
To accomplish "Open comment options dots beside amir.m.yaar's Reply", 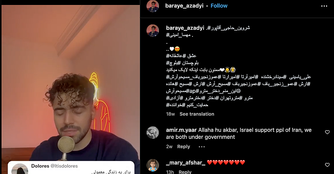I will pos(202,147).
